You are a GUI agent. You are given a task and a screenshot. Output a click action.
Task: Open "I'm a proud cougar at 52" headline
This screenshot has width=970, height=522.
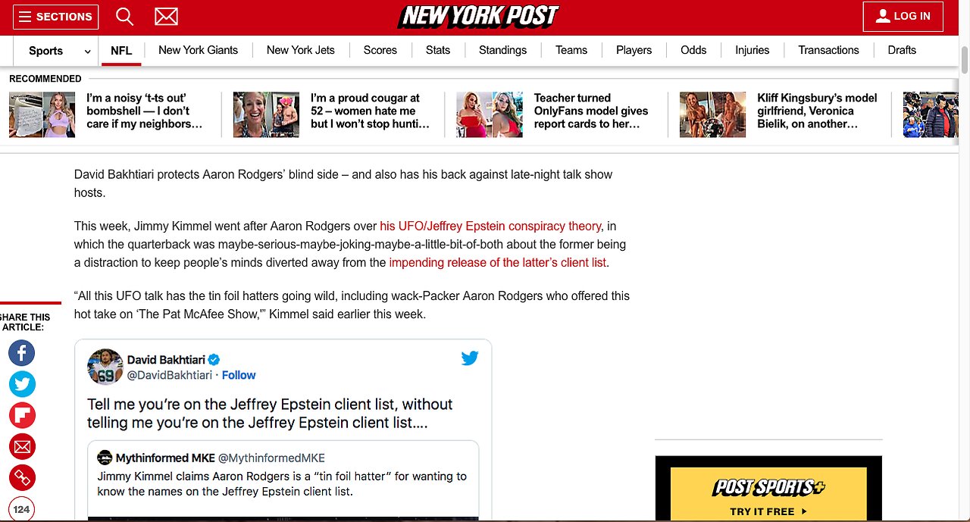[370, 111]
